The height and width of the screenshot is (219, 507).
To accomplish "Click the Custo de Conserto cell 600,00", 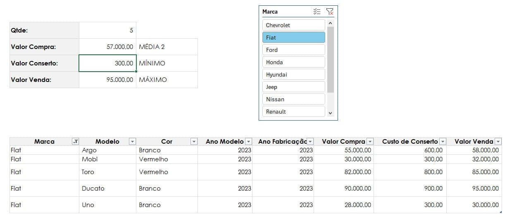I will tap(411, 150).
